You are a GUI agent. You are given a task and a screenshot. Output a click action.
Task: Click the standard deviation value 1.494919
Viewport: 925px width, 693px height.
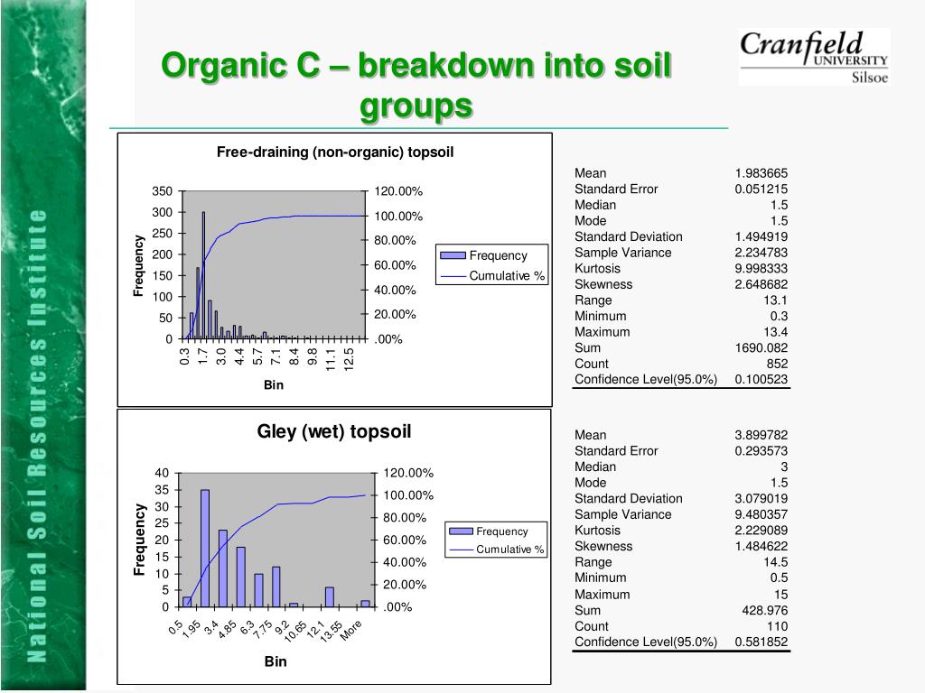click(x=761, y=237)
